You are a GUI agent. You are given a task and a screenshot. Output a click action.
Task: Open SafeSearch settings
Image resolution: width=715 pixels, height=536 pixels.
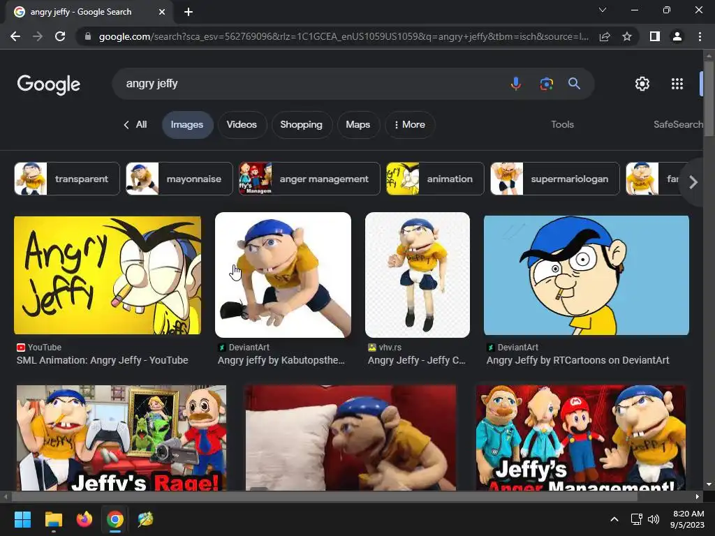[678, 124]
